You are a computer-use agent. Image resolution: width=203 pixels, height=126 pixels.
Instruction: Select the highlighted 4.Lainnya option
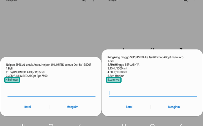12,80
